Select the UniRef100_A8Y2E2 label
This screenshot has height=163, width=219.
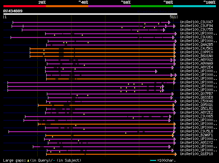196,112
